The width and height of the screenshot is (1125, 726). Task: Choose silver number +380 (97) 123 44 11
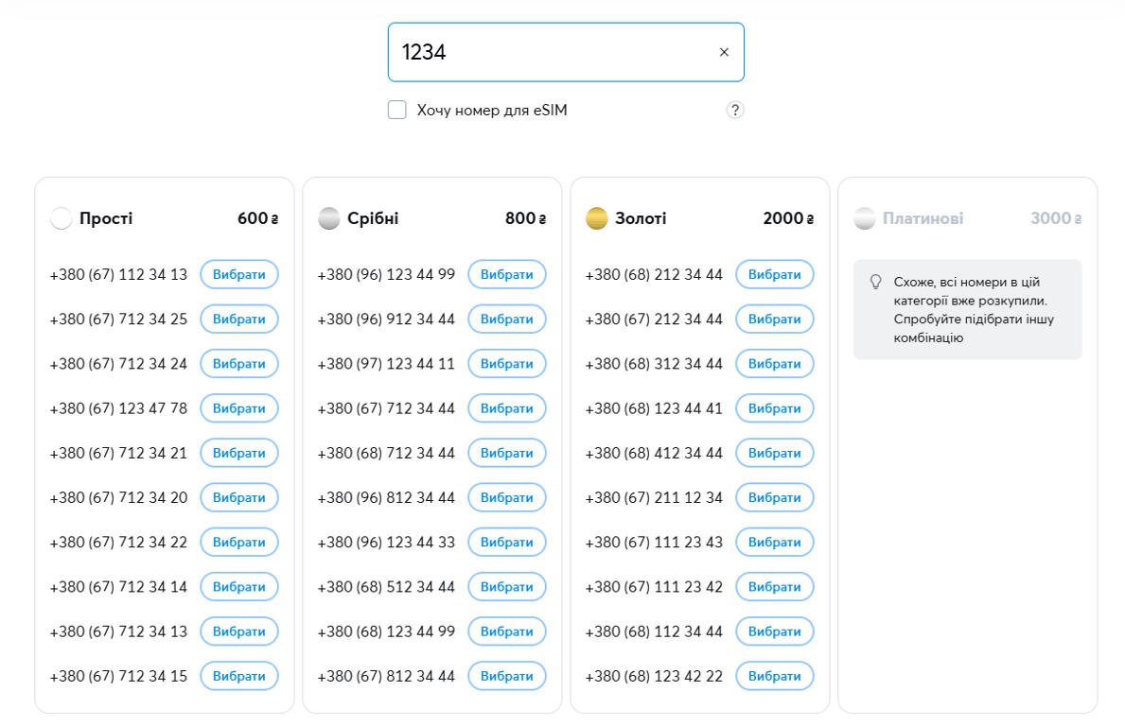pos(507,364)
